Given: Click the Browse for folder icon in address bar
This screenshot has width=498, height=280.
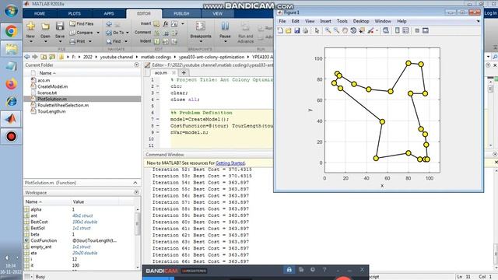Looking at the screenshot, I should pyautogui.click(x=52, y=57).
